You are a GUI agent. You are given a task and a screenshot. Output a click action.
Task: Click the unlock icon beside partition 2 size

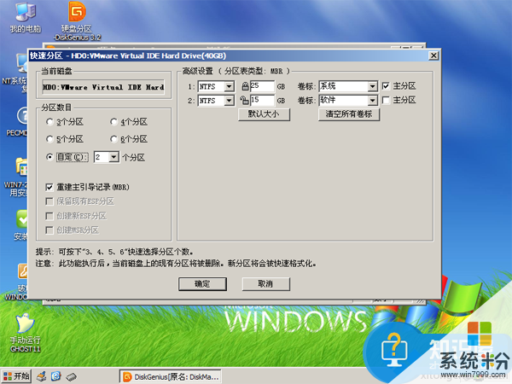244,100
